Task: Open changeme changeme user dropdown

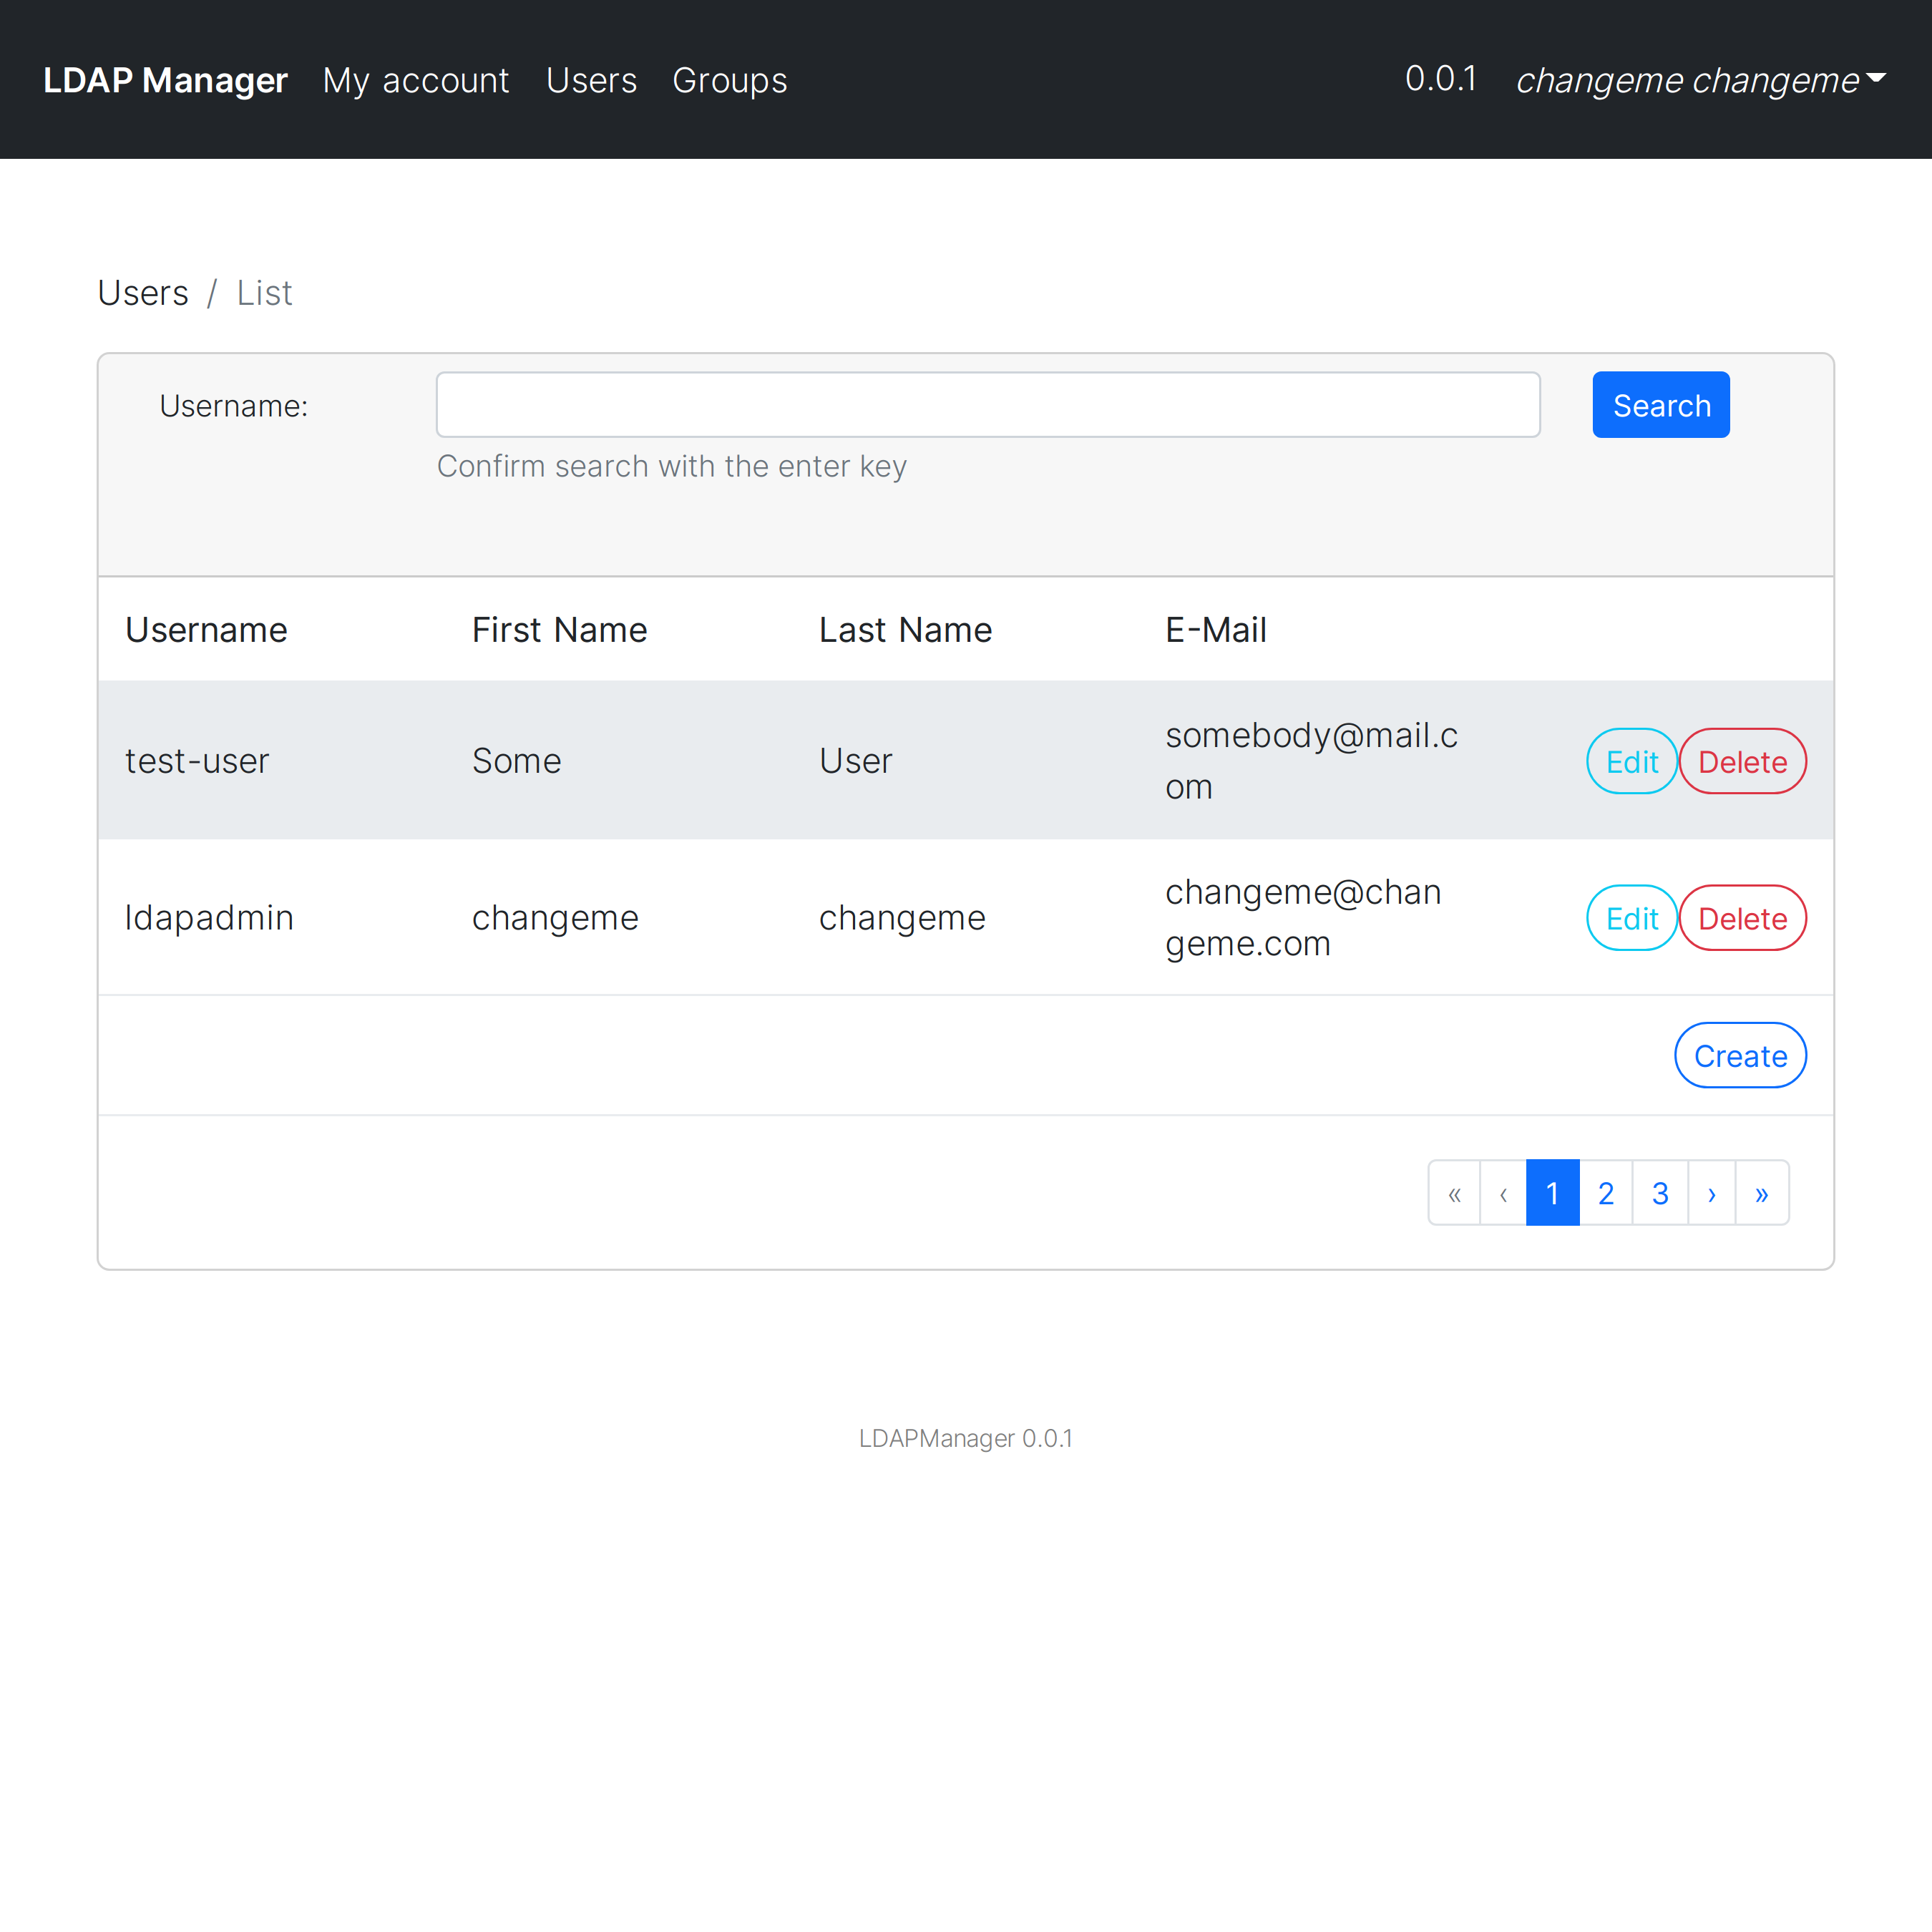Action: (1699, 80)
